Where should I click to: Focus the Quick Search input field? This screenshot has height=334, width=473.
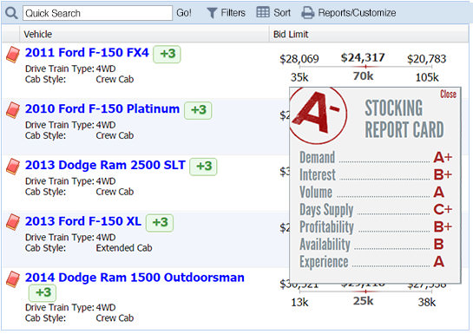coord(97,13)
